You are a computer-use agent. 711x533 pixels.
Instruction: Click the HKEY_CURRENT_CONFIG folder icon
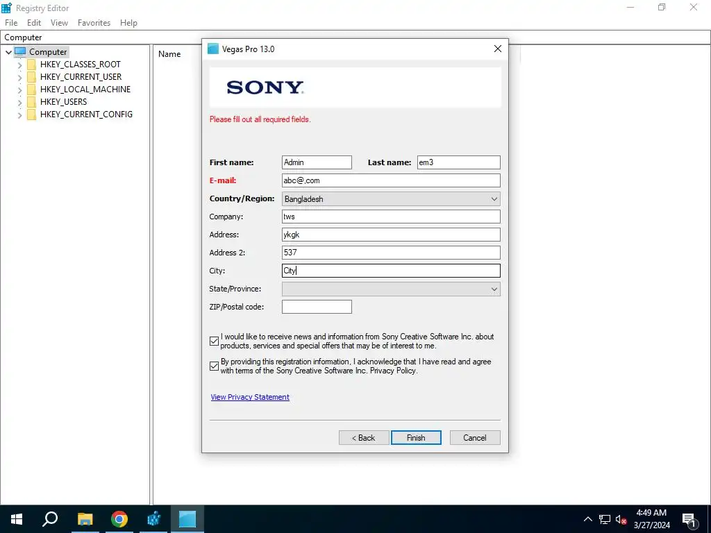[x=31, y=115]
